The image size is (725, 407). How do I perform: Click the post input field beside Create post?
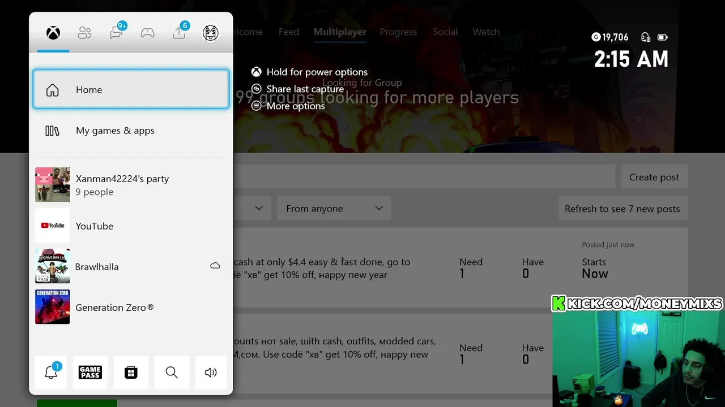pos(424,177)
